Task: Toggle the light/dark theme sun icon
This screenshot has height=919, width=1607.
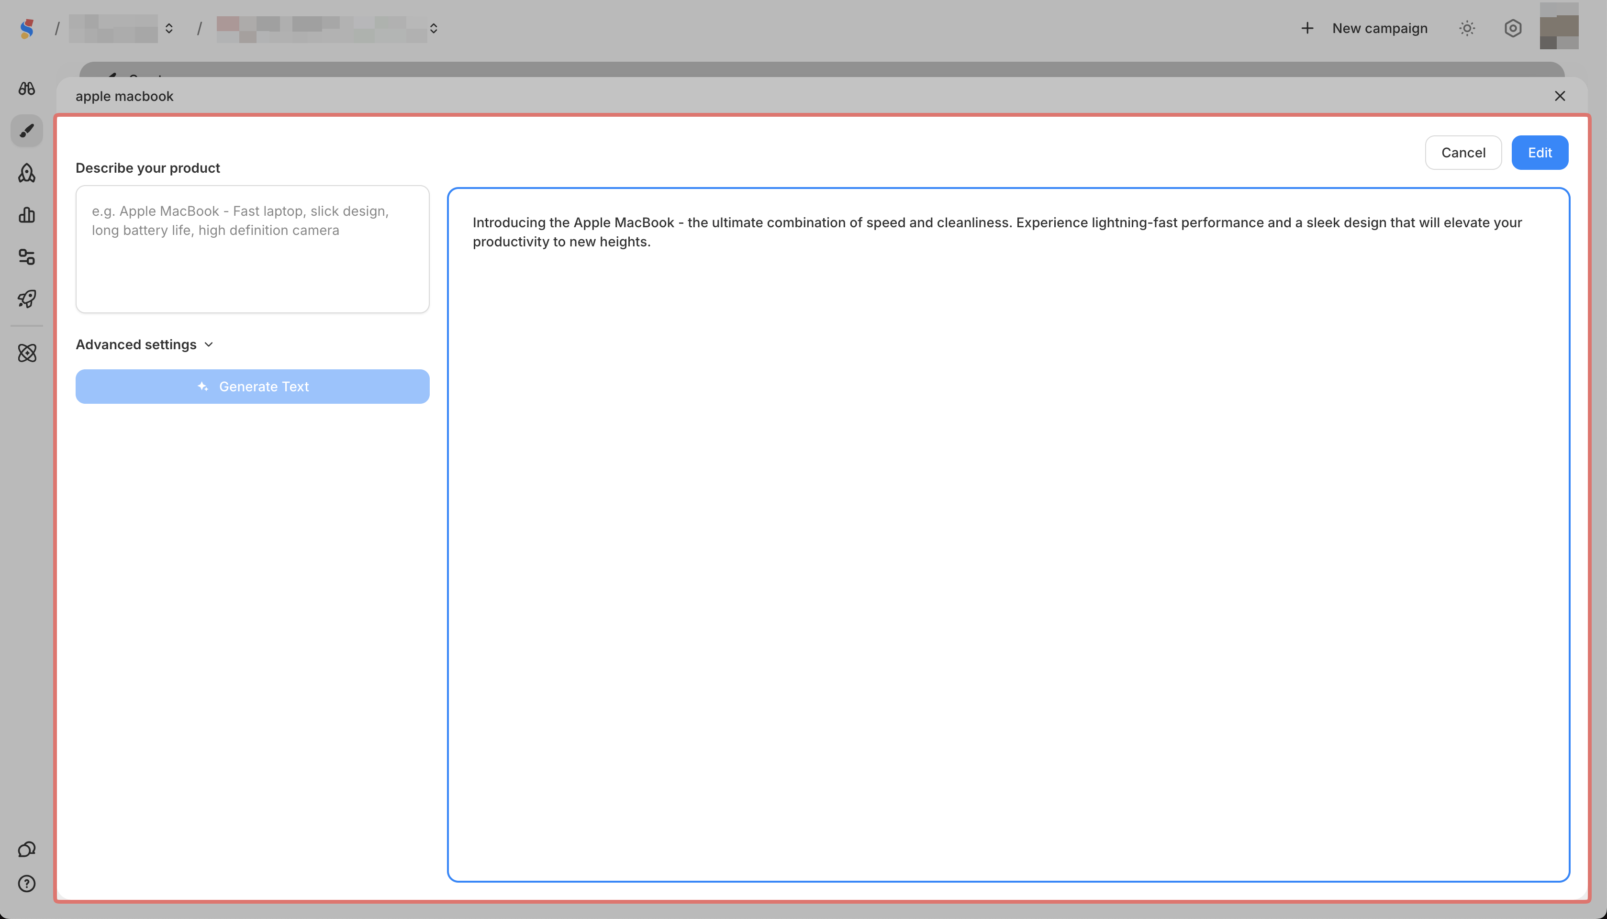Action: (x=1467, y=28)
